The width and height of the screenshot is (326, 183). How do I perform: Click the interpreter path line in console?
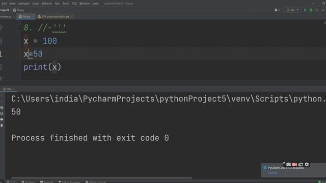click(169, 99)
